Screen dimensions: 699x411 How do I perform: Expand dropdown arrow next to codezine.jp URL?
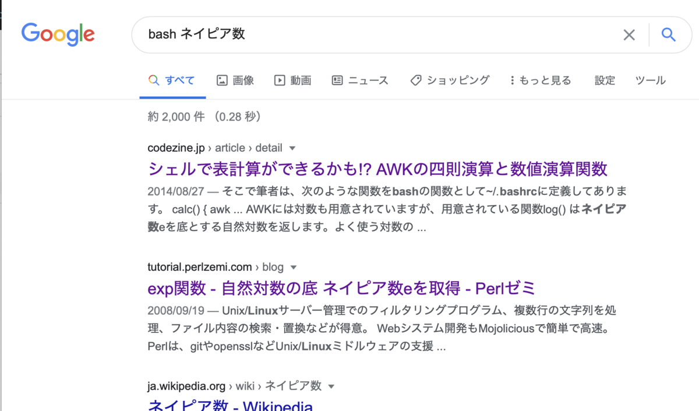(x=293, y=148)
